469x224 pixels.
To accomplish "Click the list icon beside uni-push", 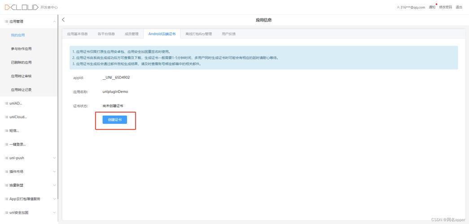I will 7,158.
